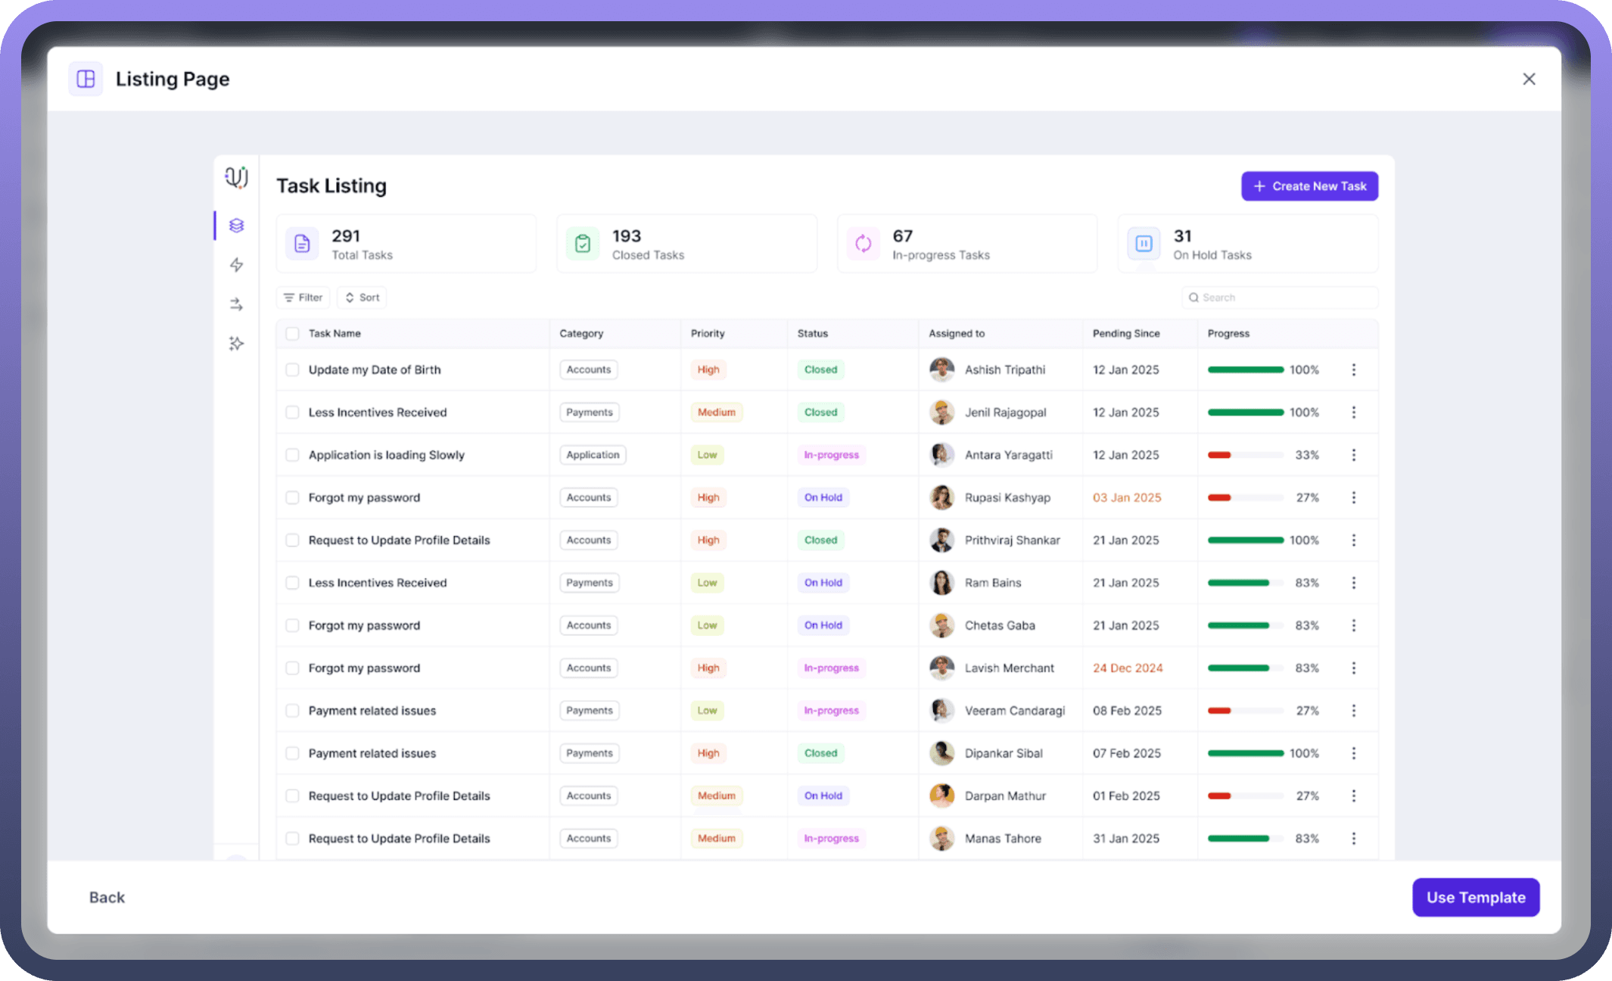Tick checkbox for Update my Date of Birth
Image resolution: width=1612 pixels, height=981 pixels.
pyautogui.click(x=292, y=369)
